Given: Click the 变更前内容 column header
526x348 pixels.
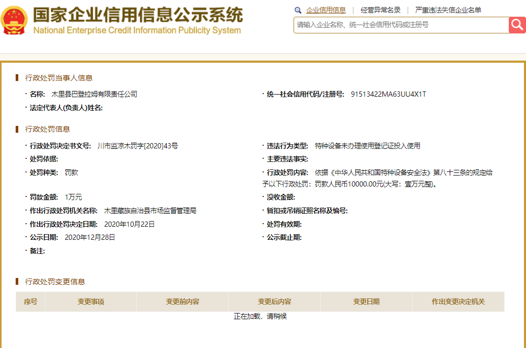Looking at the screenshot, I should (x=182, y=301).
